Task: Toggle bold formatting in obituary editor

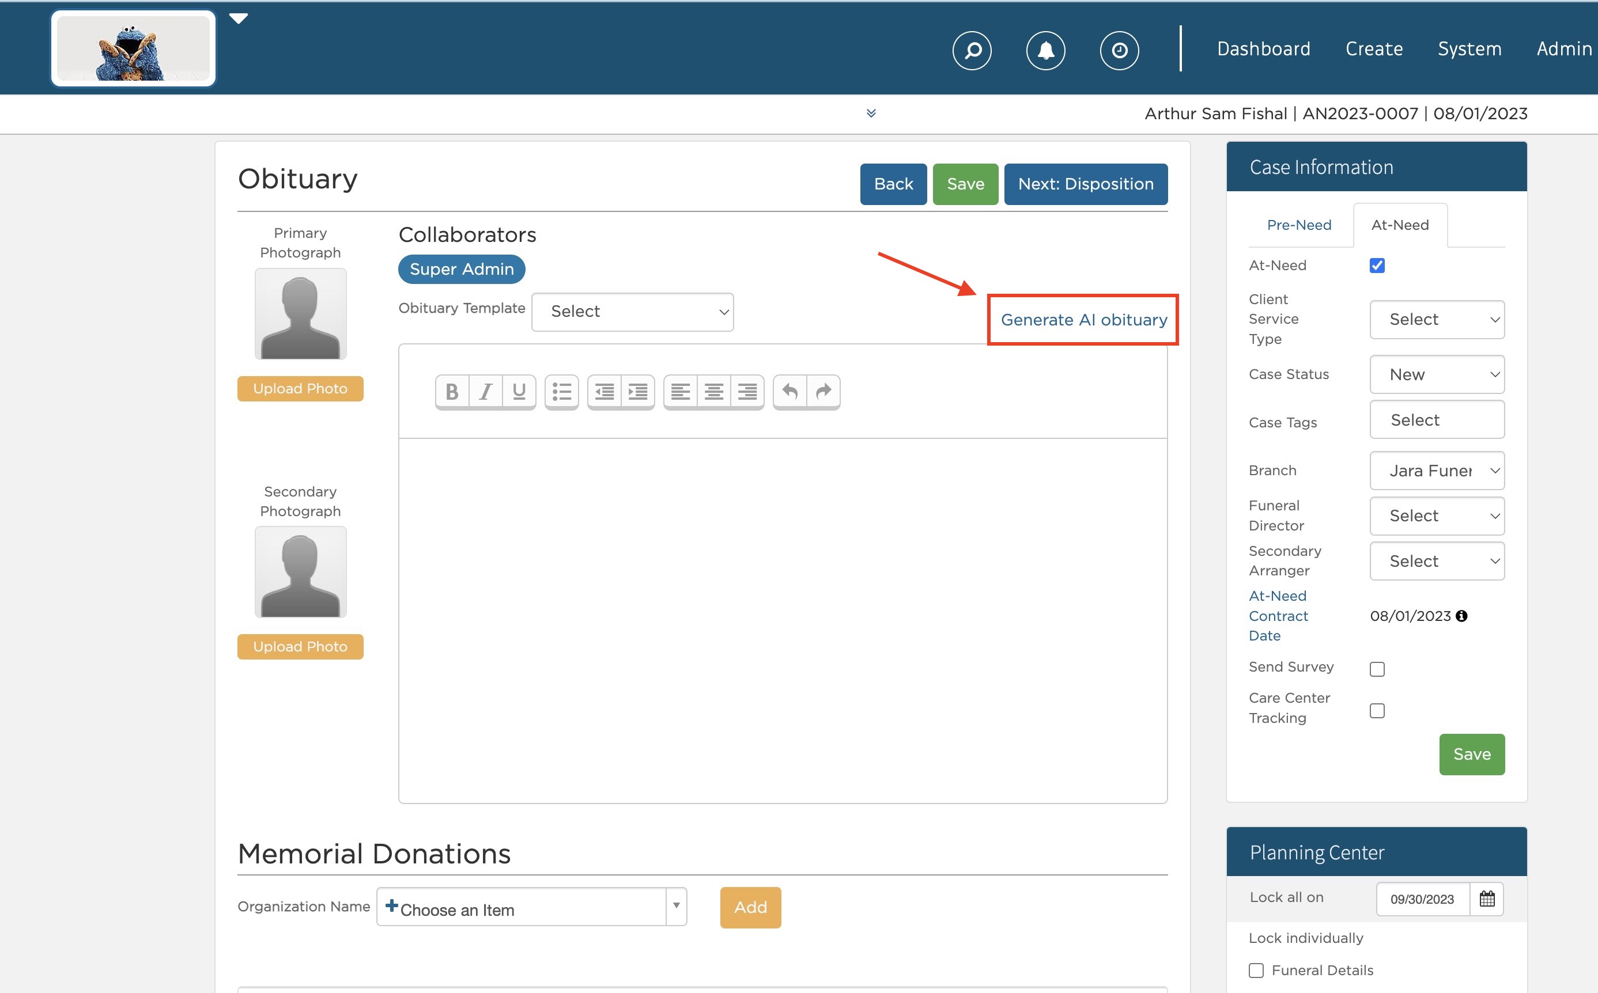Action: pyautogui.click(x=452, y=392)
